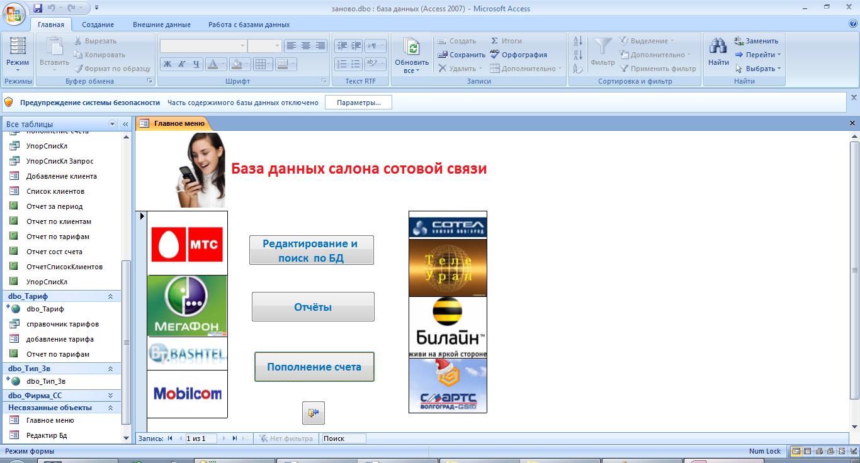Click the font color A button

pos(213,64)
